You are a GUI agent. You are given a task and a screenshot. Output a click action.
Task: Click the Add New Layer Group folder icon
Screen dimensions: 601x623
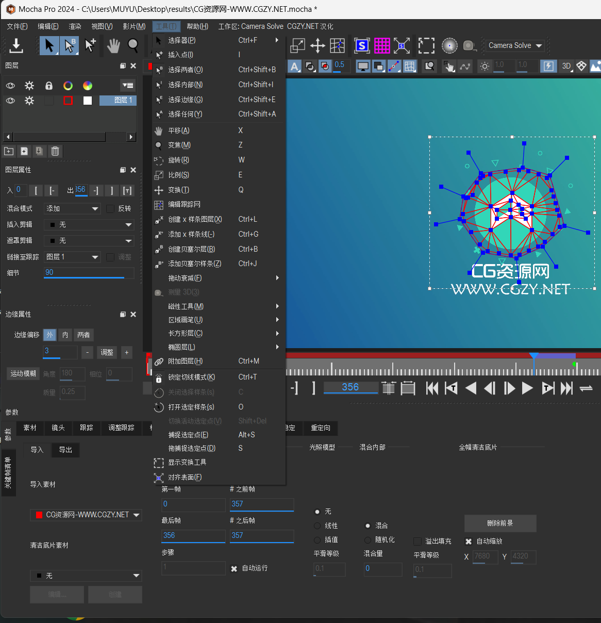tap(9, 151)
